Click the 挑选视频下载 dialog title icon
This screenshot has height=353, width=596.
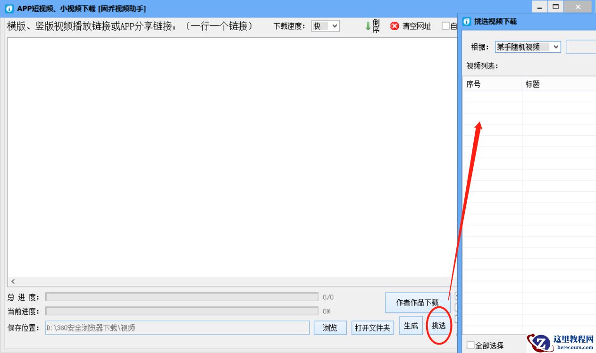point(467,22)
